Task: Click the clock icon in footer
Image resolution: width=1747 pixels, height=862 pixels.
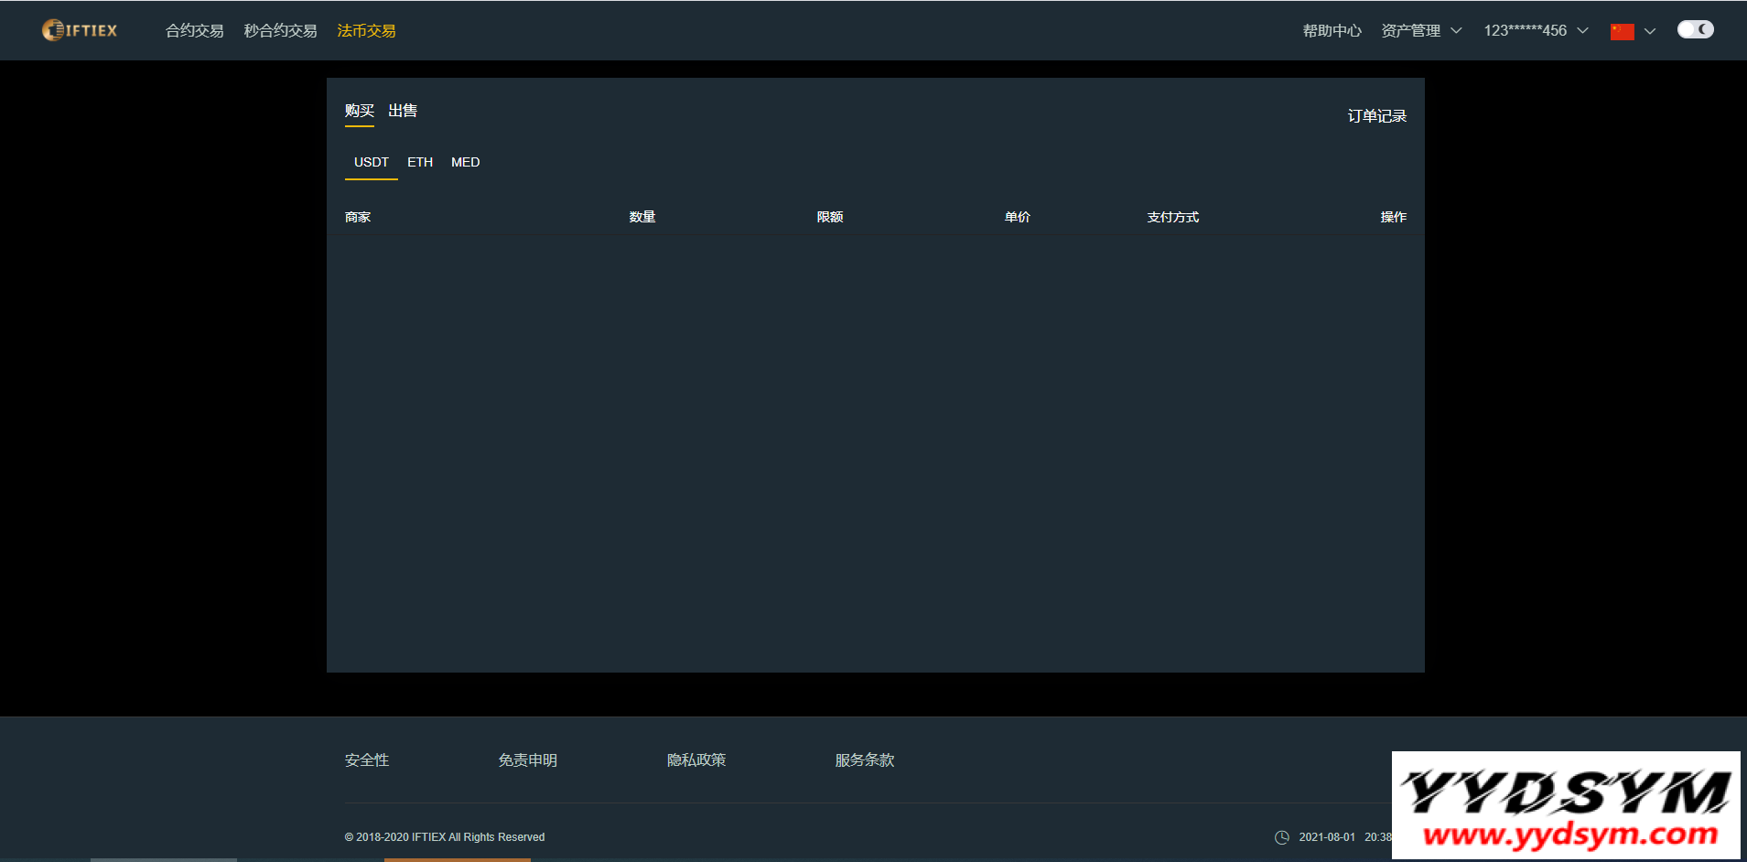Action: click(x=1282, y=837)
